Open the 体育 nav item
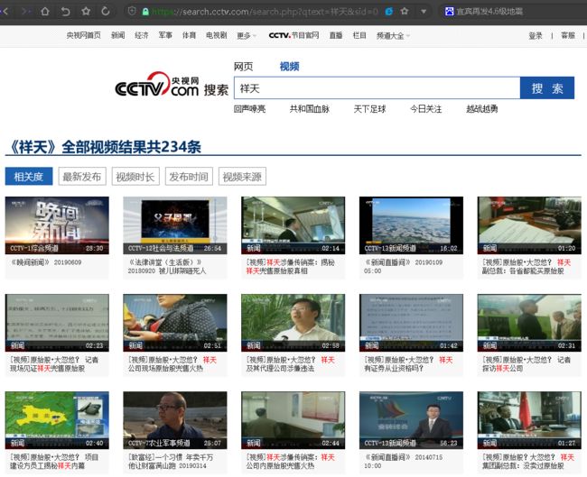This screenshot has width=587, height=477. (189, 35)
